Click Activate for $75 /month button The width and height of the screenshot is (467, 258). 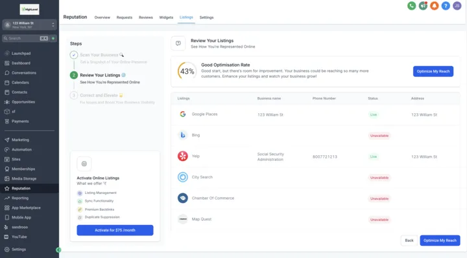115,230
